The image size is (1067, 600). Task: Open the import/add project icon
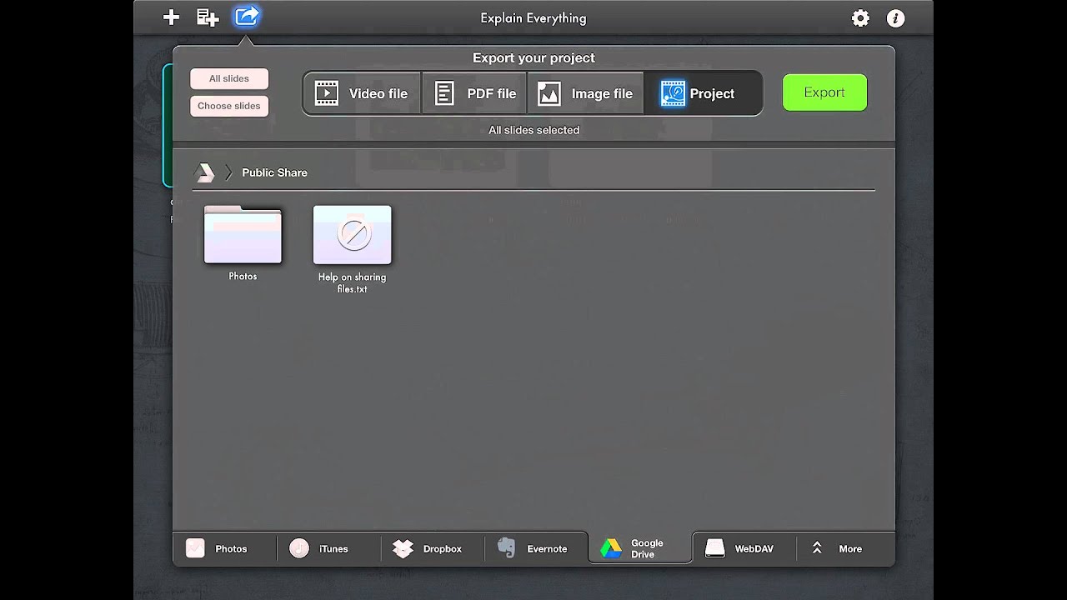(x=208, y=17)
